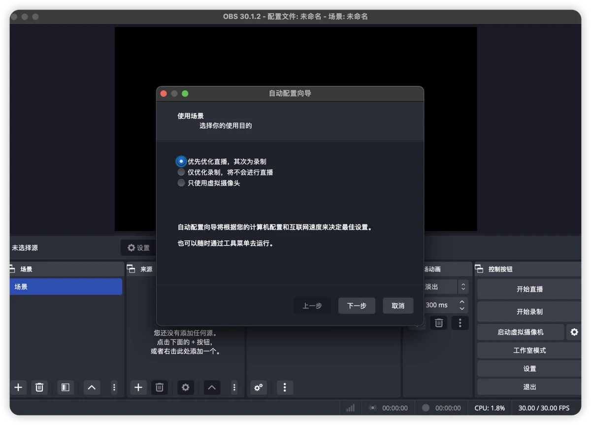The image size is (591, 425).
Task: Click the disabled 上一步 wizard button
Action: tap(312, 306)
